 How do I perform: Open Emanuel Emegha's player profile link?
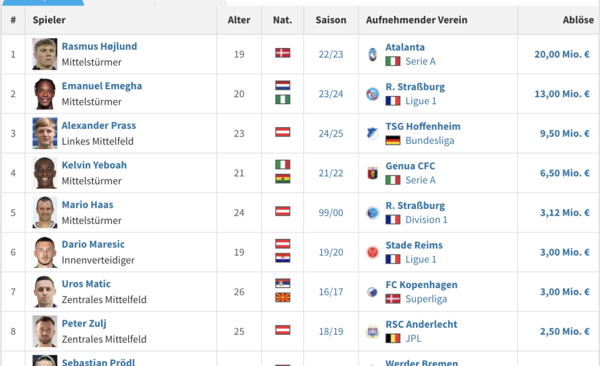point(102,86)
